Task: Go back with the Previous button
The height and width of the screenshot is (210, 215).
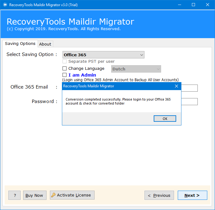Action: (x=159, y=195)
